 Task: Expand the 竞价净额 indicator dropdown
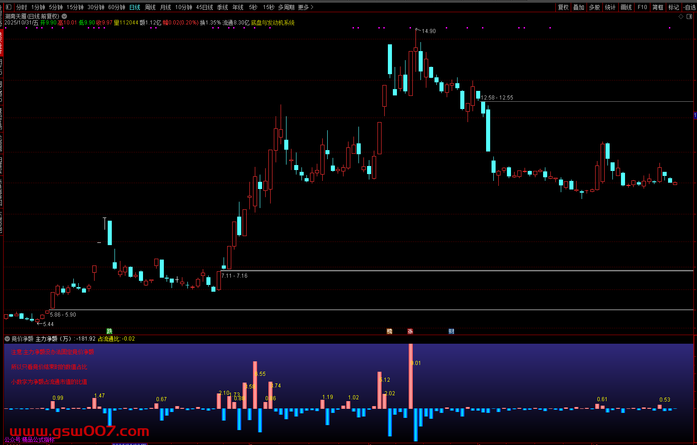pos(7,339)
